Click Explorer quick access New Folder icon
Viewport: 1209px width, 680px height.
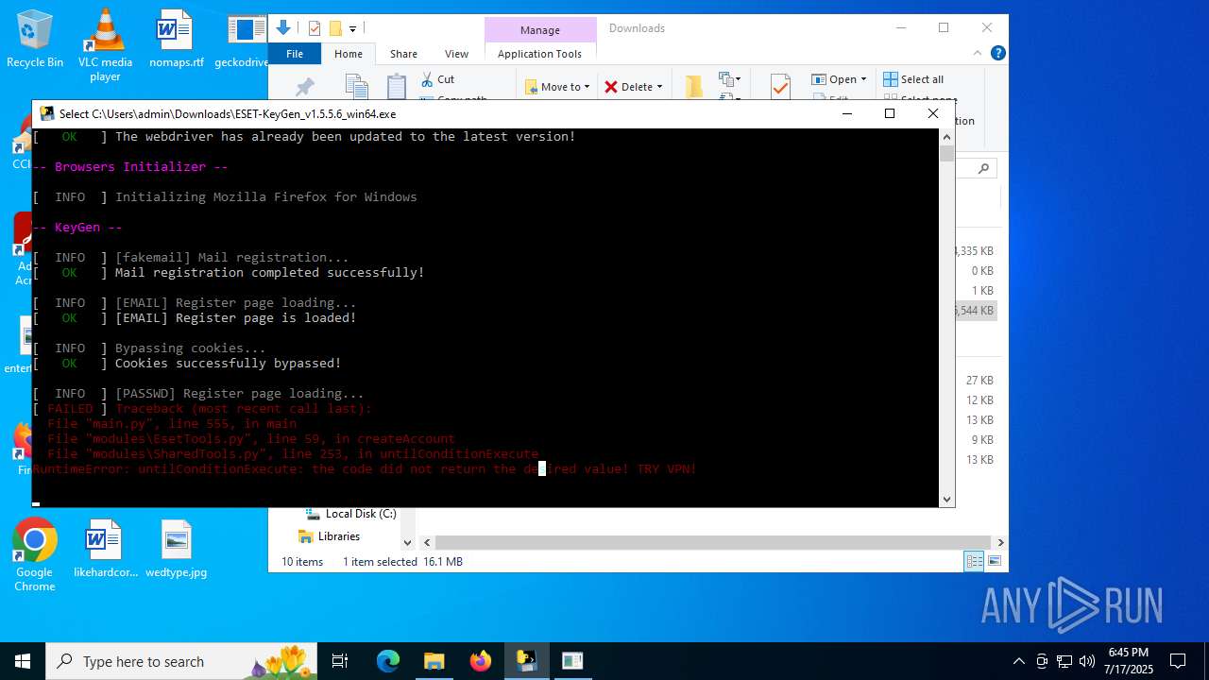[334, 28]
